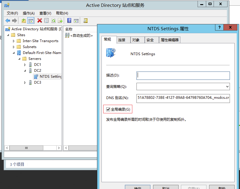Click the Up one level folder icon

tap(23, 20)
